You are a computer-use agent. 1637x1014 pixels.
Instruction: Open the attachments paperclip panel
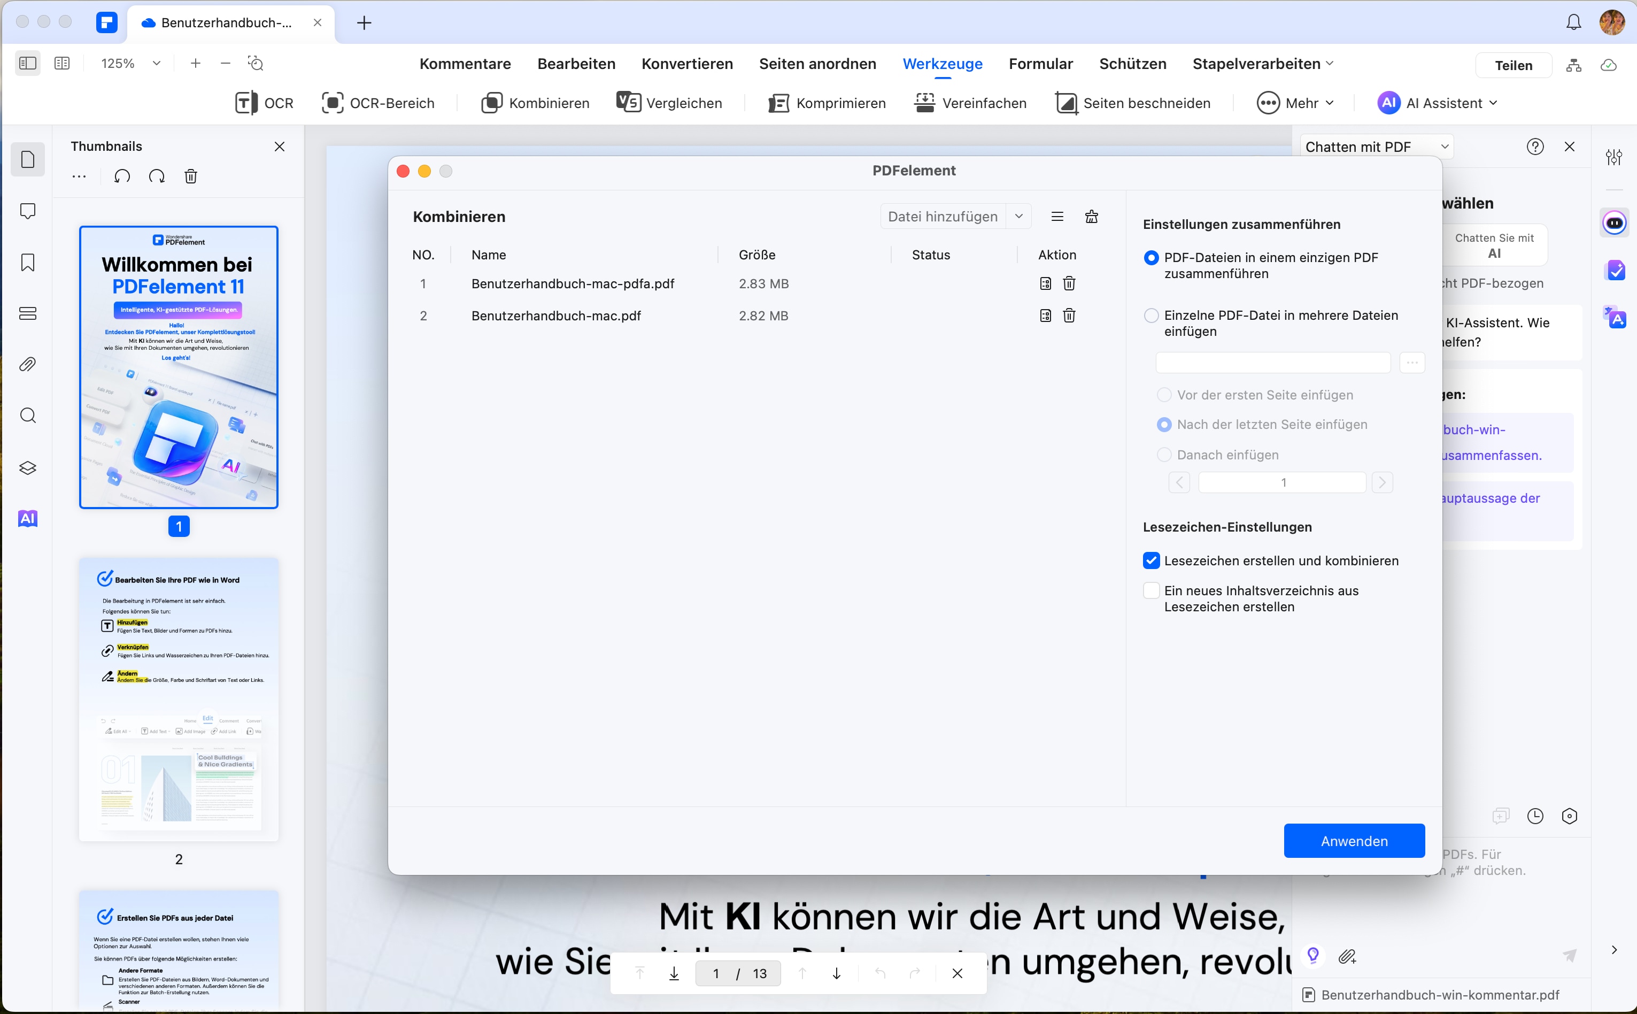pos(27,365)
